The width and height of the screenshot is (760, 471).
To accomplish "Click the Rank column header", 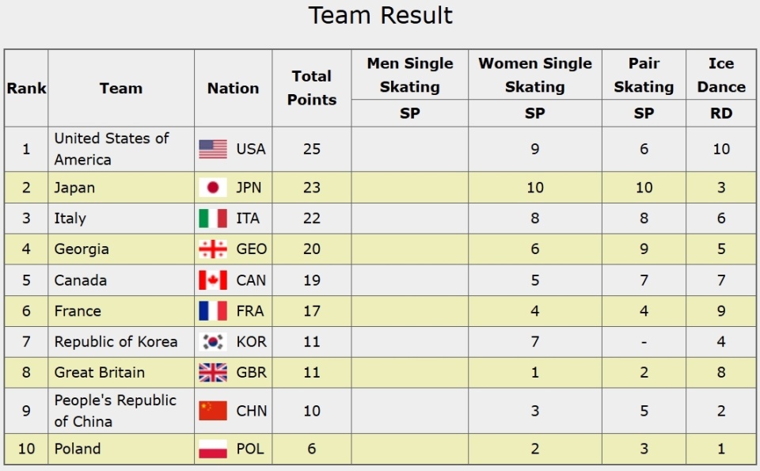I will point(26,89).
